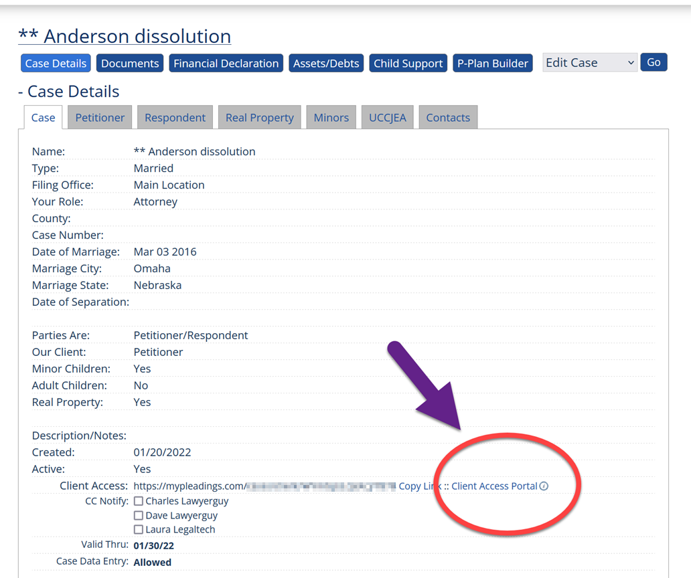691x578 pixels.
Task: Open the UCCJEA tab
Action: coord(387,117)
